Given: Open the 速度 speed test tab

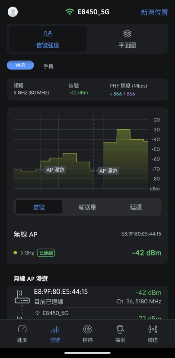Looking at the screenshot, I should [22, 334].
